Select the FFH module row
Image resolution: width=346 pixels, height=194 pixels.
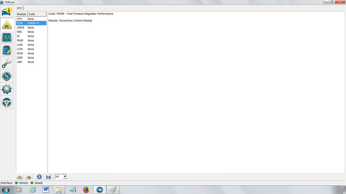31,19
